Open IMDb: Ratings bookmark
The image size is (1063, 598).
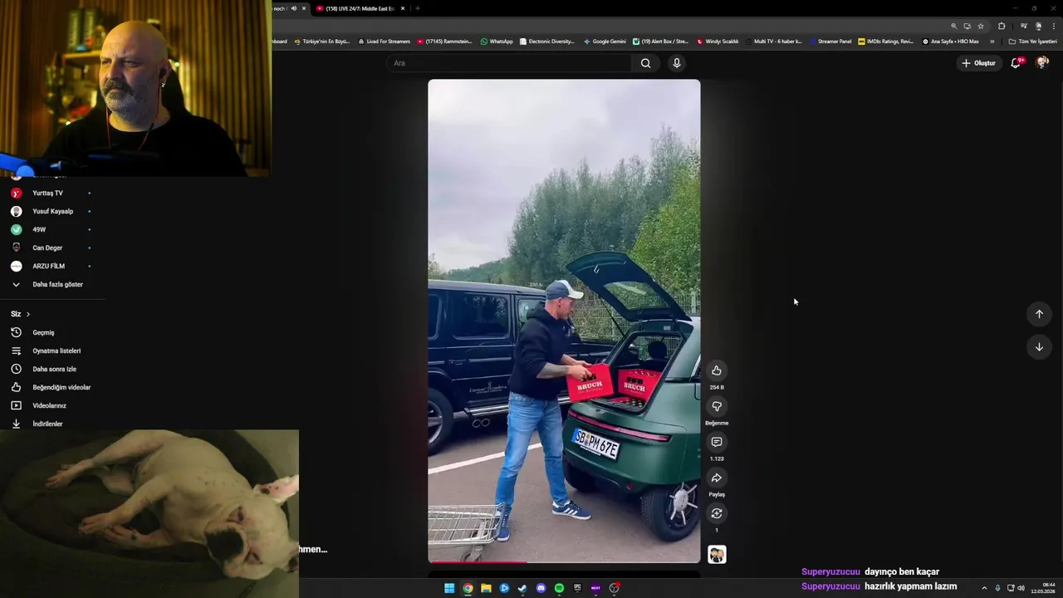click(x=886, y=41)
